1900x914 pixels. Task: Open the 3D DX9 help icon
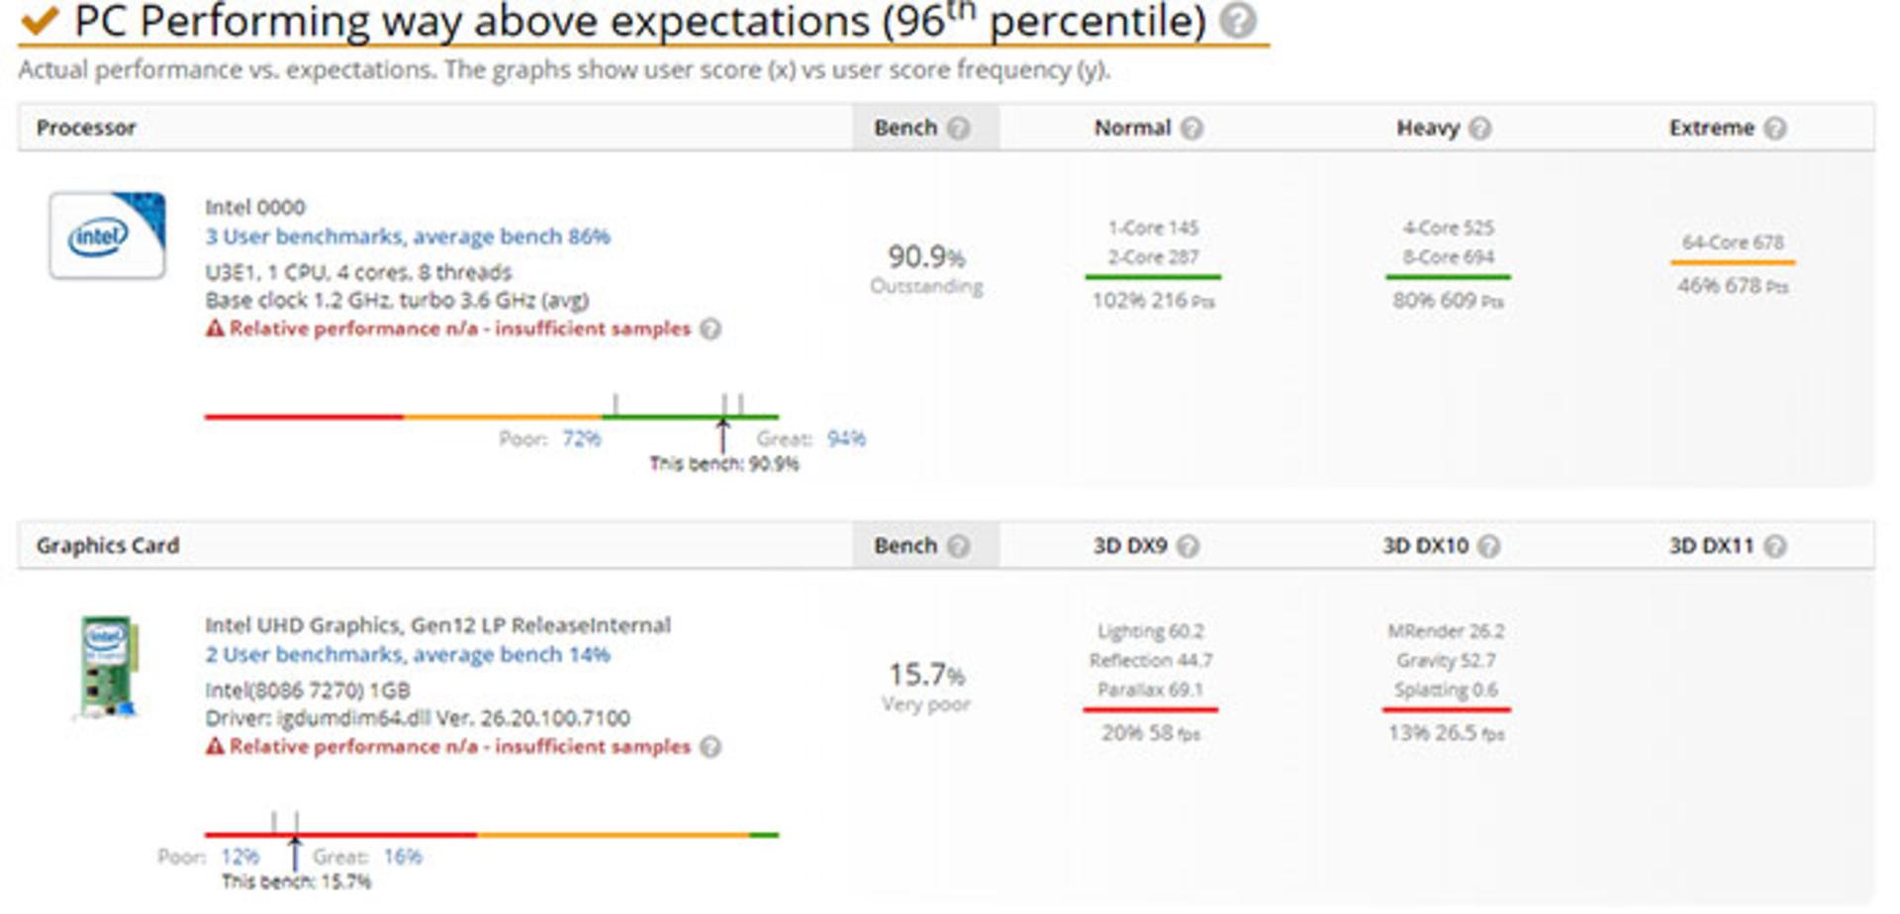click(x=1188, y=546)
